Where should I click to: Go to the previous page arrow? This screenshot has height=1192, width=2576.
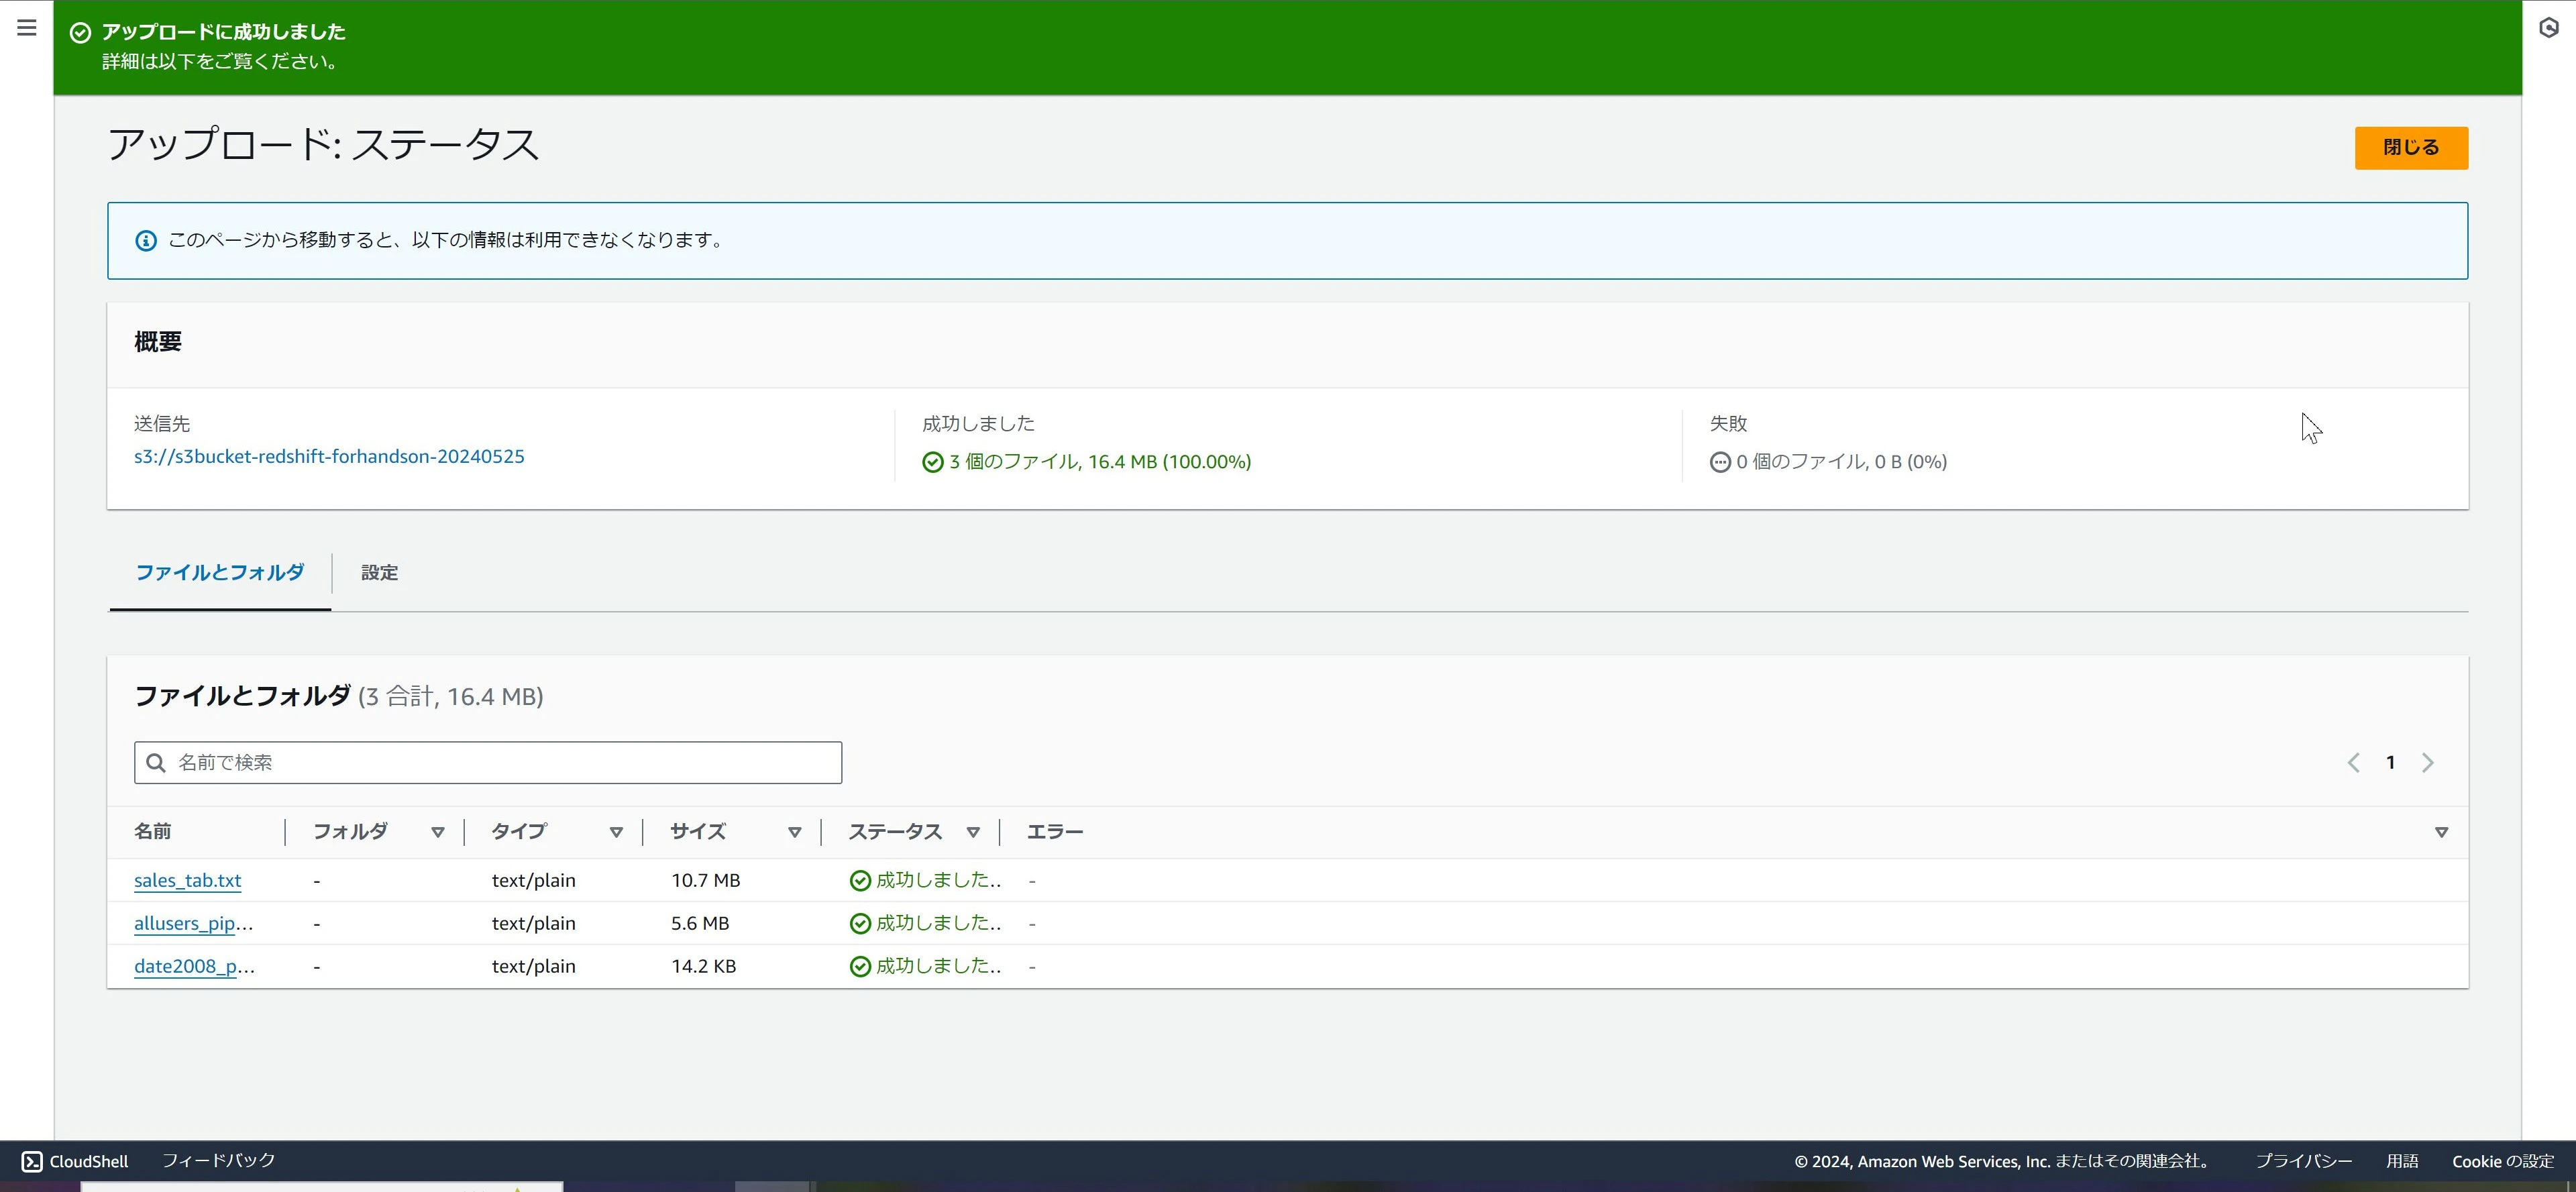click(x=2354, y=763)
